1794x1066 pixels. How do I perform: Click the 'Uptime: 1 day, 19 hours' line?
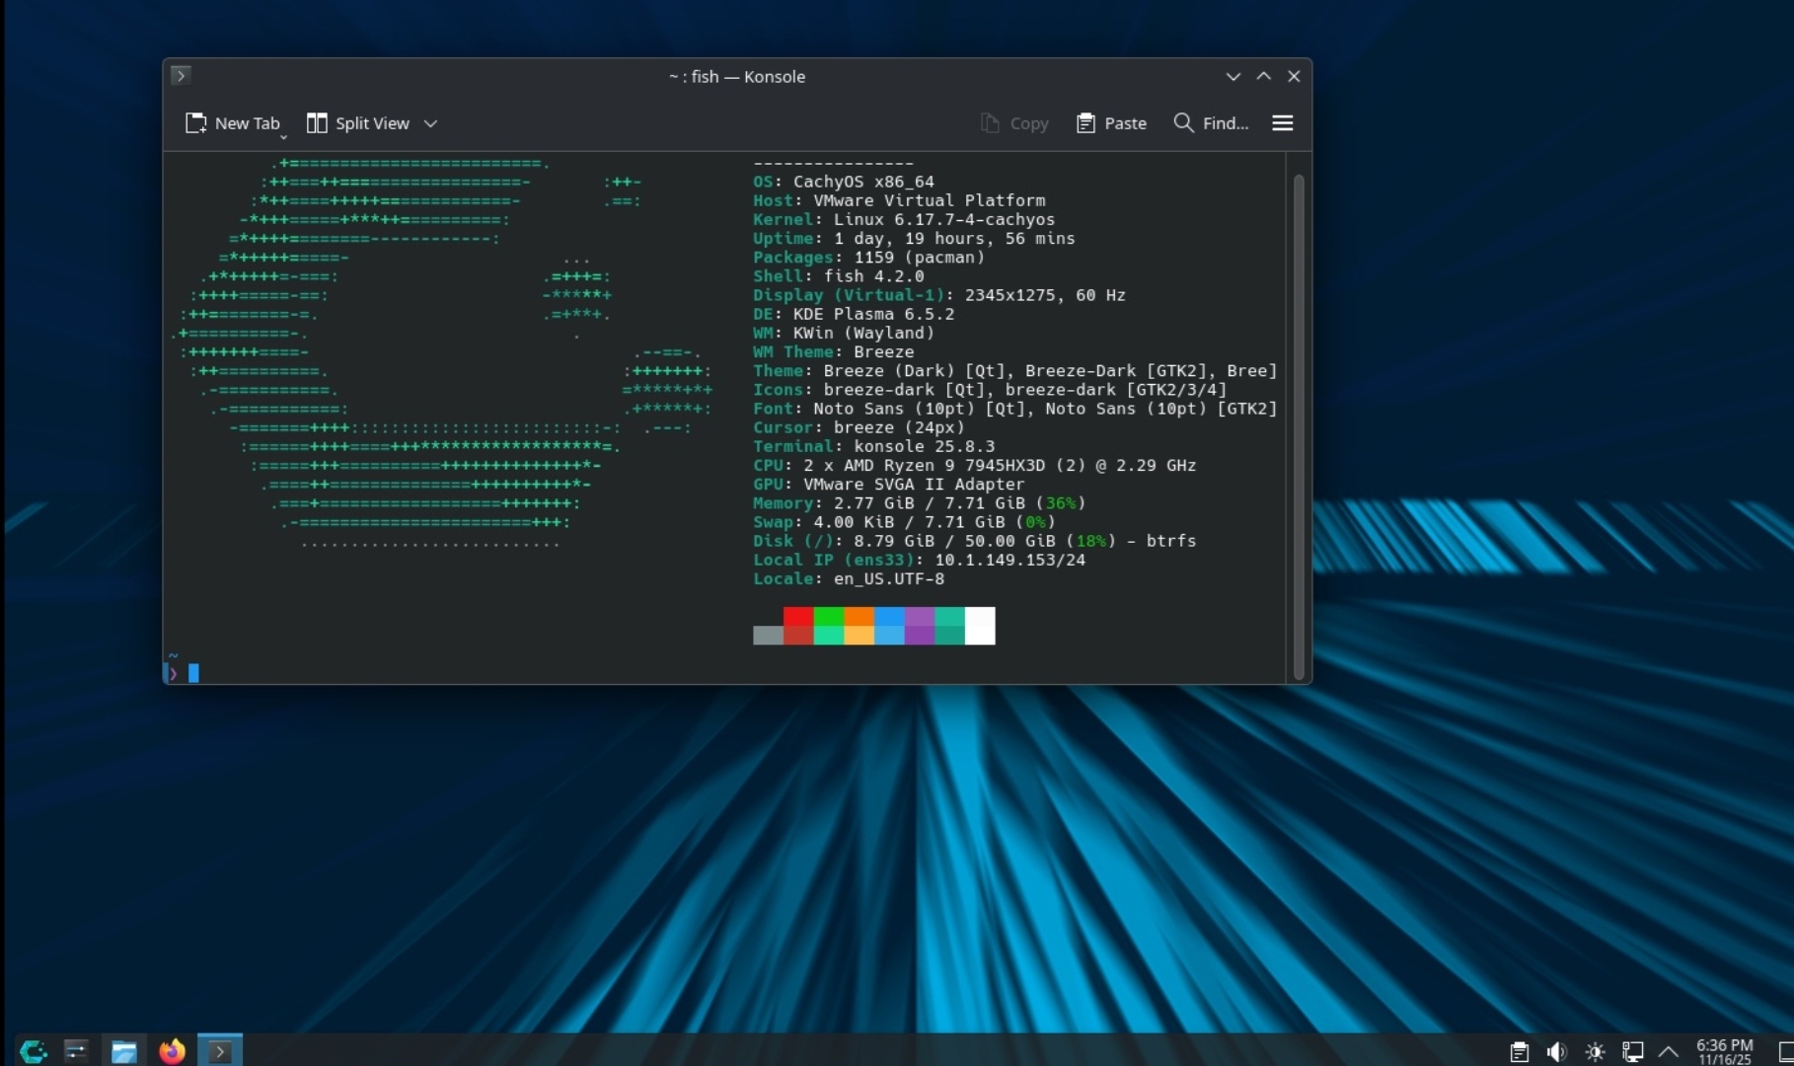pos(914,238)
